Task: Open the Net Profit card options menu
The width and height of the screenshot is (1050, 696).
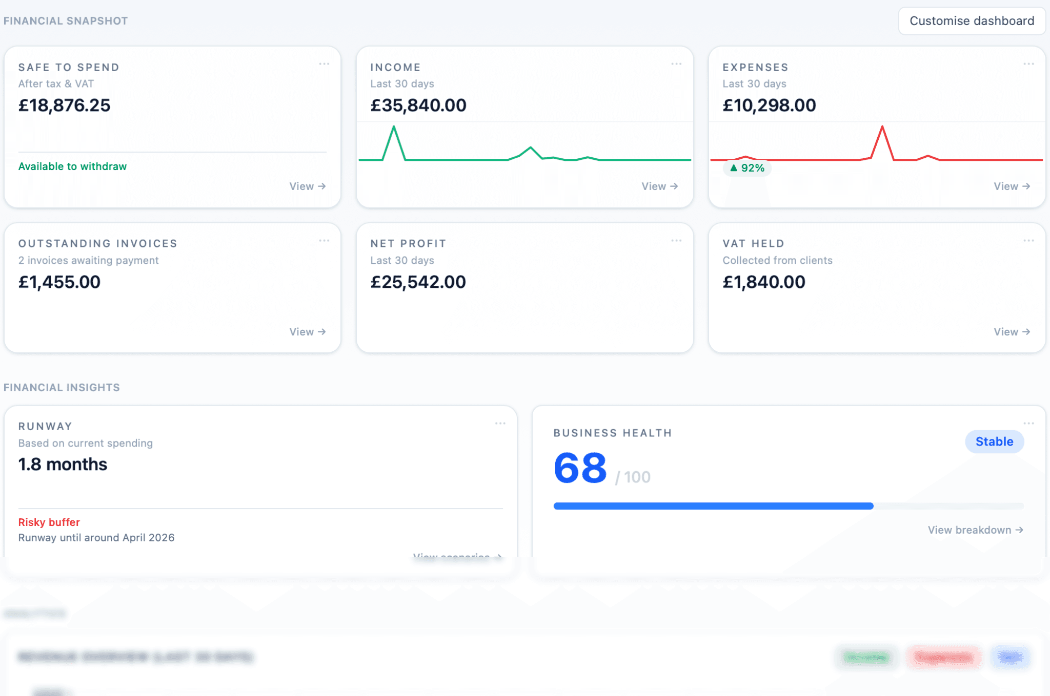Action: (676, 240)
